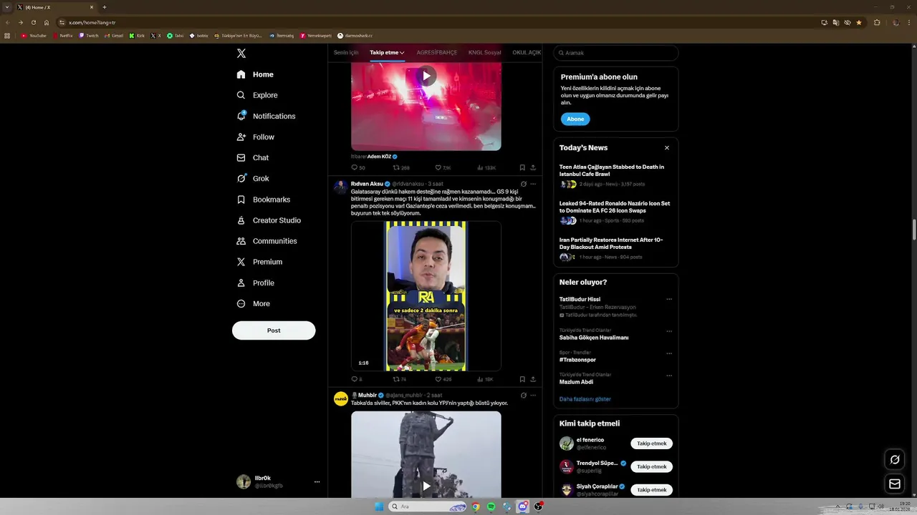Open Bookmarks in the sidebar
Screen dimensions: 917x515
[263, 200]
